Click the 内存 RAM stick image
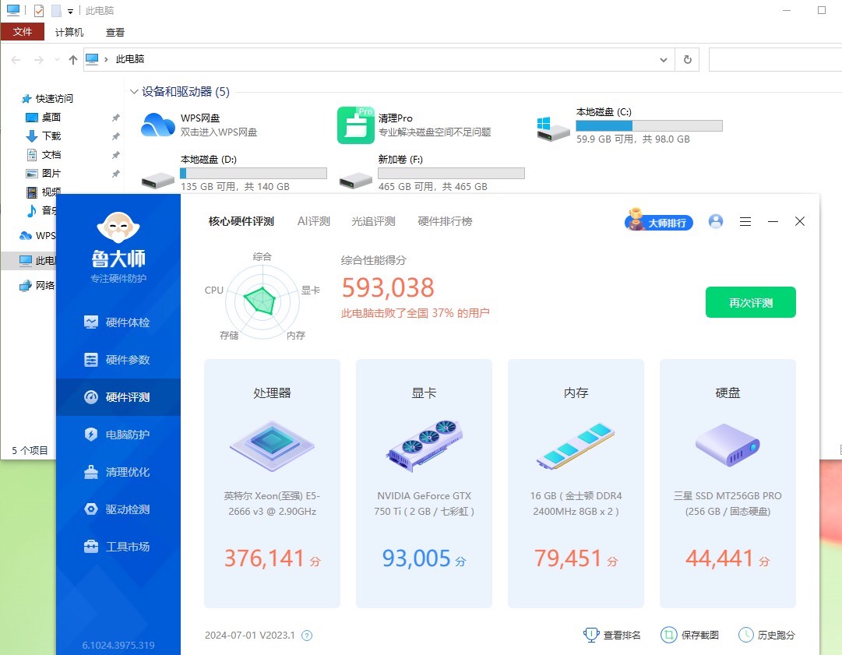 [x=576, y=445]
